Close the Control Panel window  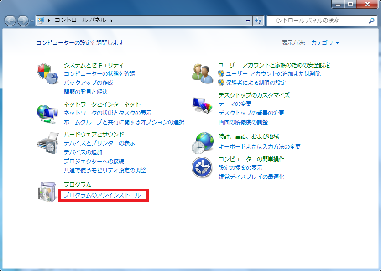pyautogui.click(x=367, y=4)
